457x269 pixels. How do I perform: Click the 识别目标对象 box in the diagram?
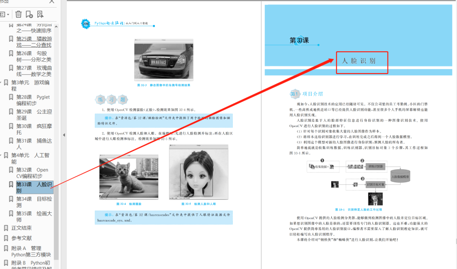click(375, 184)
